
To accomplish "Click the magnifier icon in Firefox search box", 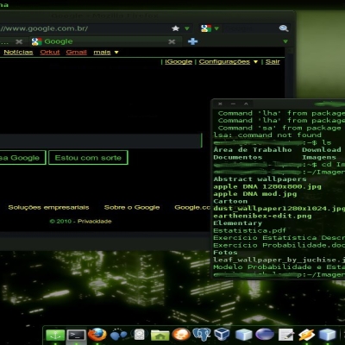I will (284, 28).
